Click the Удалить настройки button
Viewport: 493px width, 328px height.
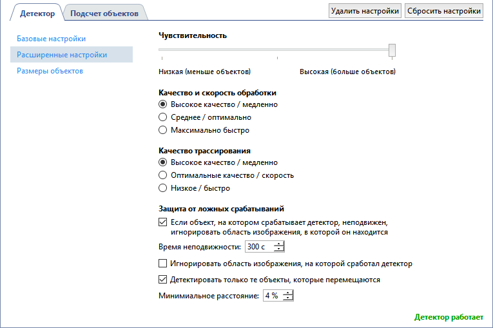click(x=365, y=11)
